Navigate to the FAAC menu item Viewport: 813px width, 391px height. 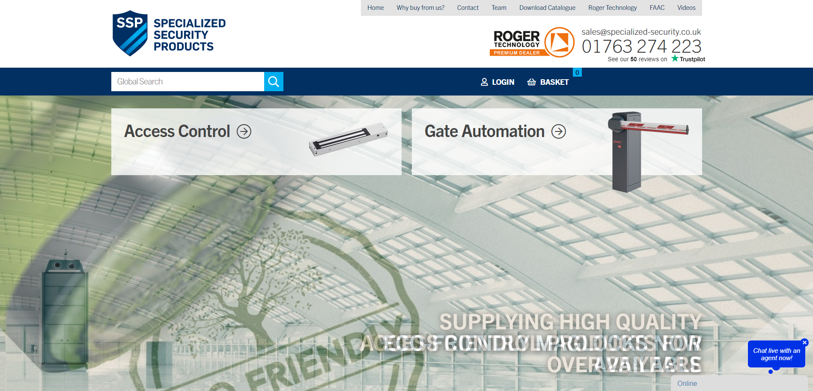tap(656, 8)
